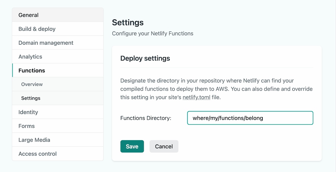The image size is (336, 172).
Task: Click the Functions Directory text field
Action: coord(250,118)
